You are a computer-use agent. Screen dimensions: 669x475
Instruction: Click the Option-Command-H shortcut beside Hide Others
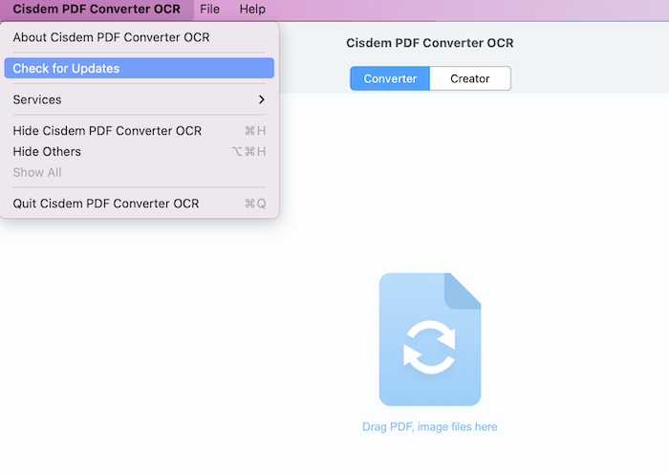249,152
